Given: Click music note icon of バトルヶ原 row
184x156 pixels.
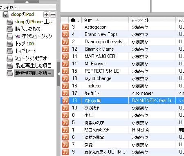Looking at the screenshot, I should click(x=65, y=100).
